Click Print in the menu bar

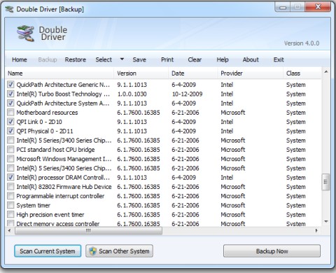click(167, 59)
